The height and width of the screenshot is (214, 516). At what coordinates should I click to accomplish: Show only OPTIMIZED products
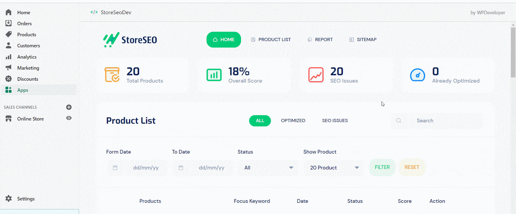click(293, 120)
